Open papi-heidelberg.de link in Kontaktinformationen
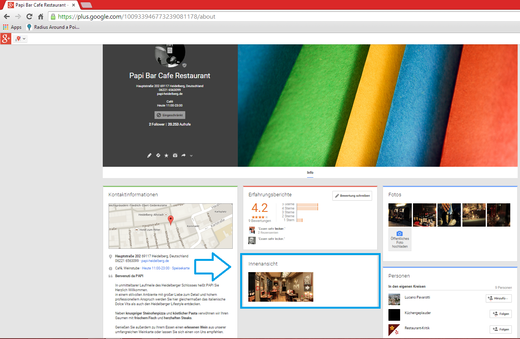Viewport: 520px width, 339px height. pyautogui.click(x=155, y=261)
